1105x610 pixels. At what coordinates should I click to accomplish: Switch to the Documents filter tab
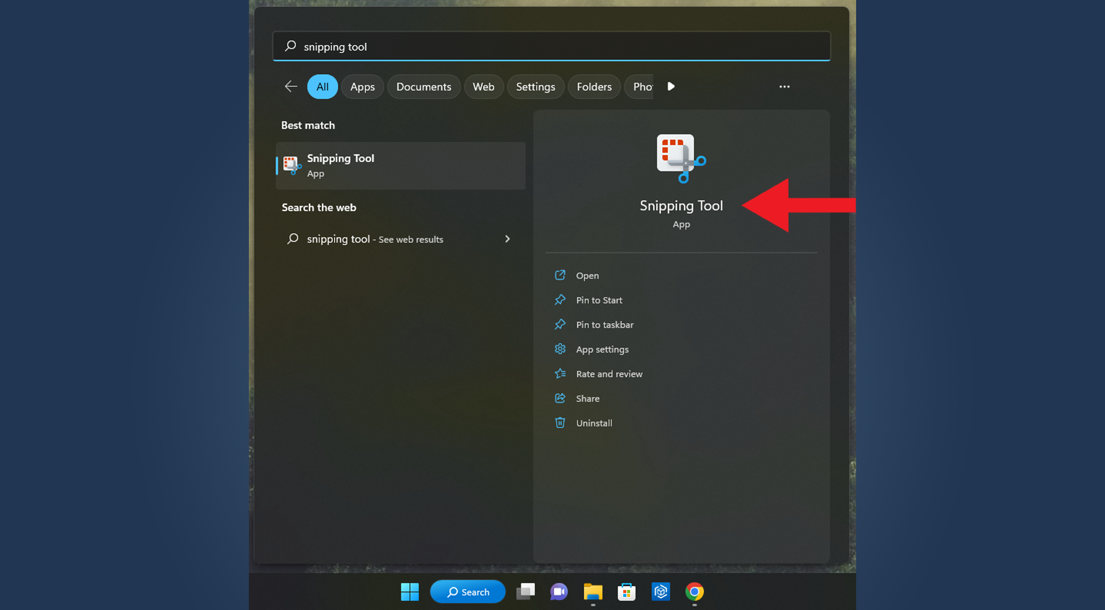pyautogui.click(x=423, y=86)
